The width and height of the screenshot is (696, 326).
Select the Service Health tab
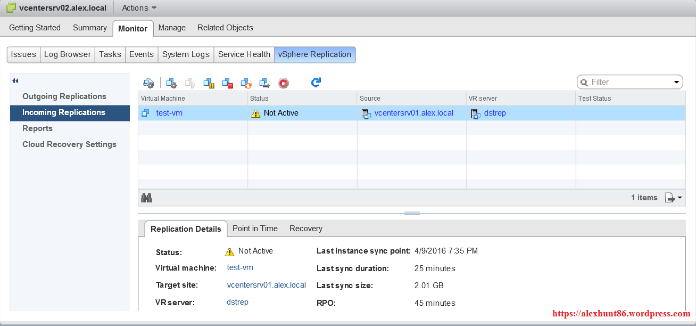tap(244, 54)
